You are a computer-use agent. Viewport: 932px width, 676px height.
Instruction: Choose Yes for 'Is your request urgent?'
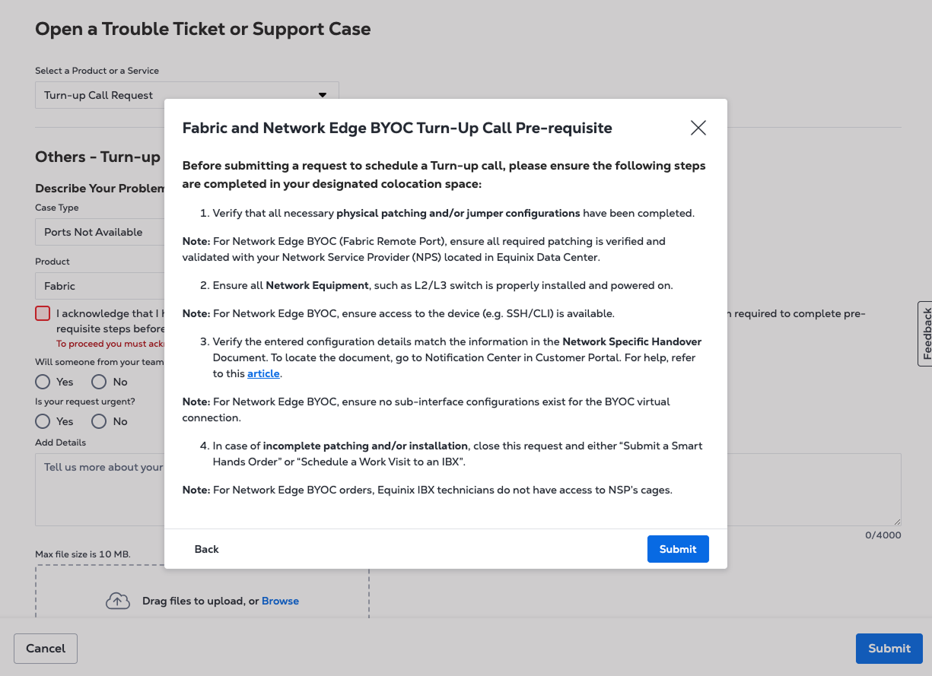[x=43, y=421]
